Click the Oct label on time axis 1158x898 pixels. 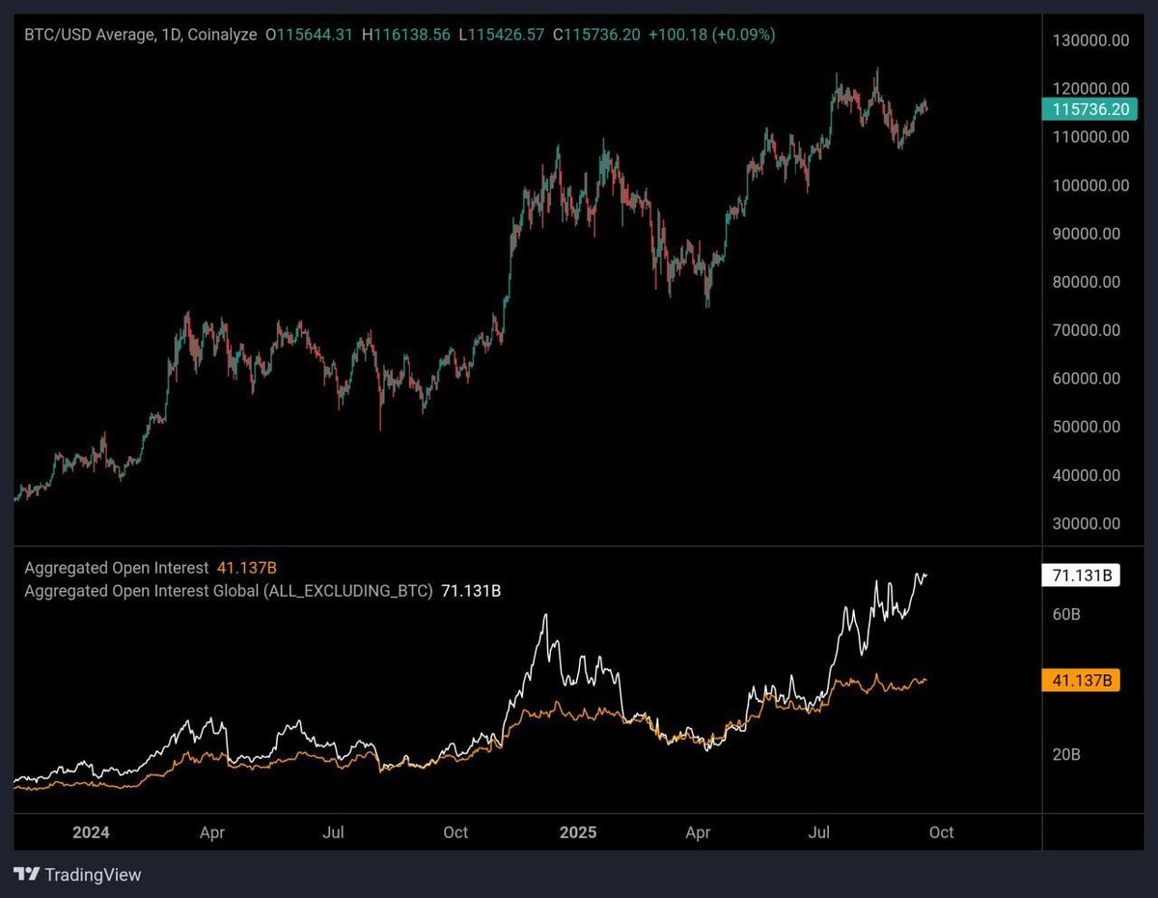941,832
